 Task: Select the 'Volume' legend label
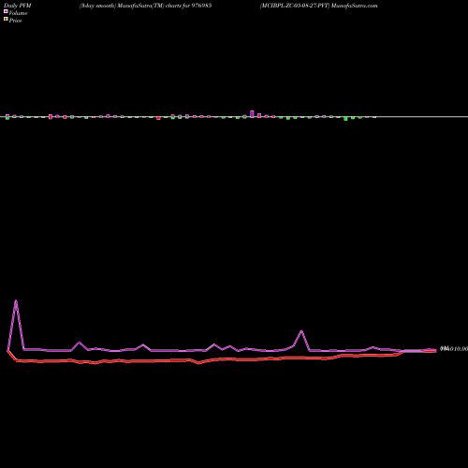click(18, 13)
